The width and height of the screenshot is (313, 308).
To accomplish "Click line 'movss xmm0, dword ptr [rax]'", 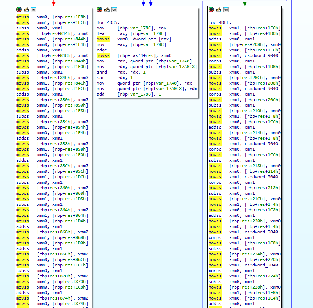I will [134, 39].
